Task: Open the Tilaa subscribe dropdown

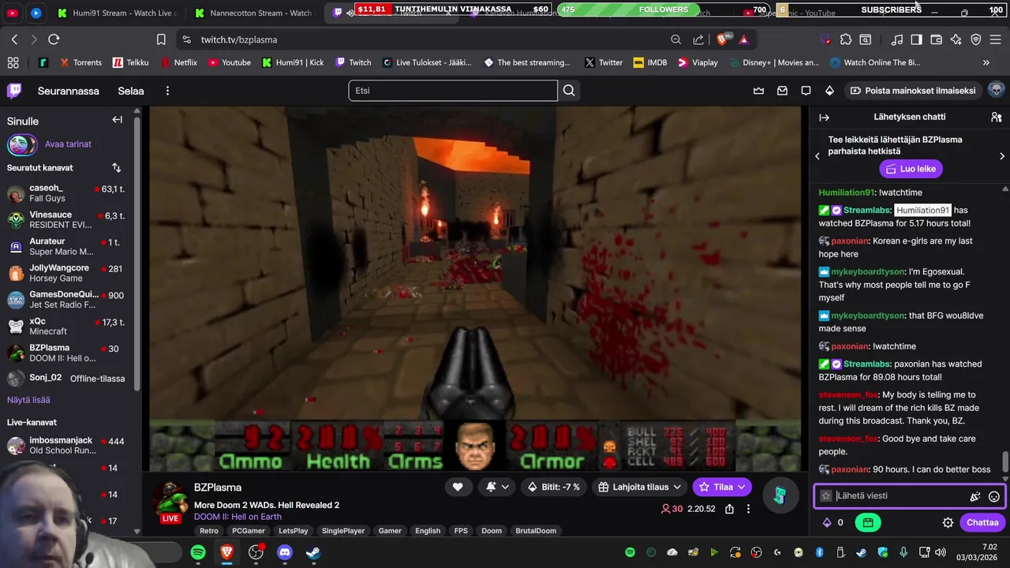Action: (741, 487)
